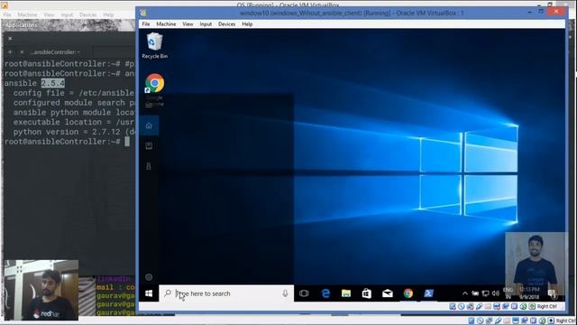Open Microsoft Store from the taskbar
This screenshot has width=577, height=325.
367,293
